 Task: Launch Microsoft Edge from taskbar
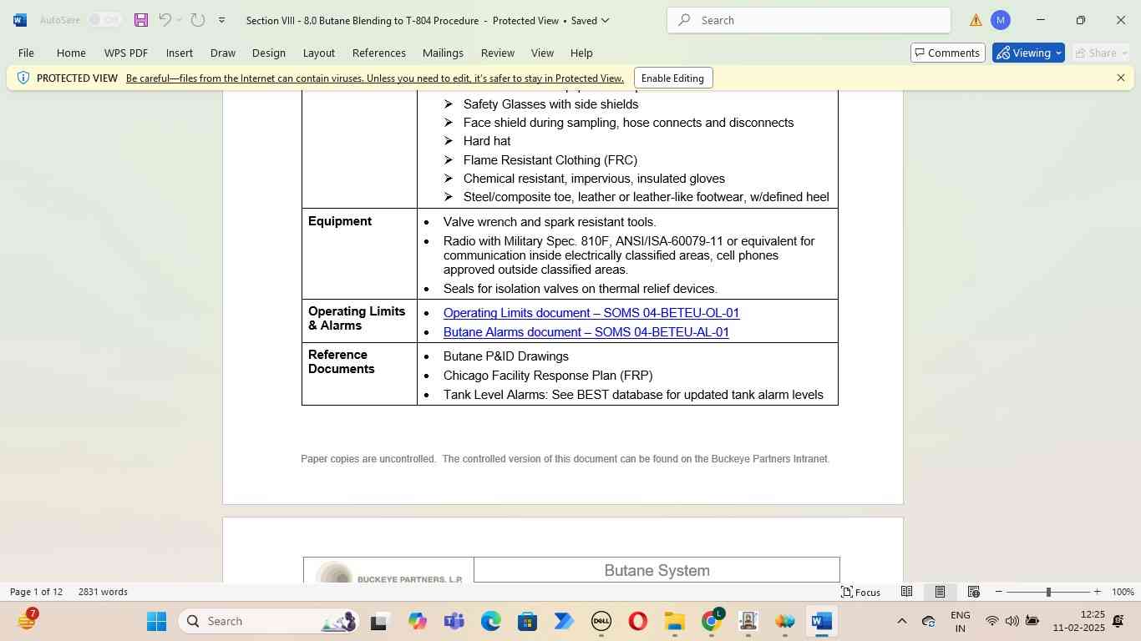pos(491,621)
